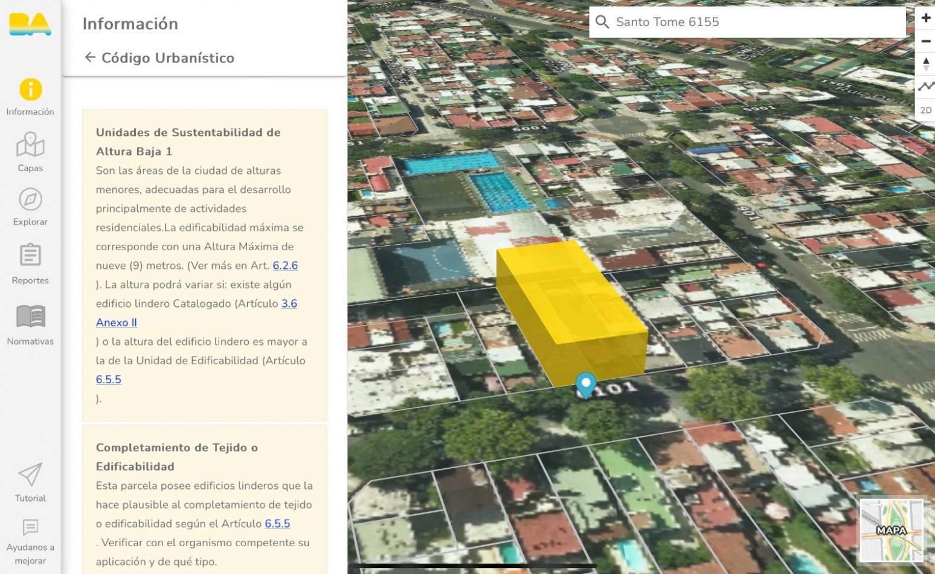Open the MAPA basemap thumbnail
Viewport: 935px width, 574px height.
point(892,530)
